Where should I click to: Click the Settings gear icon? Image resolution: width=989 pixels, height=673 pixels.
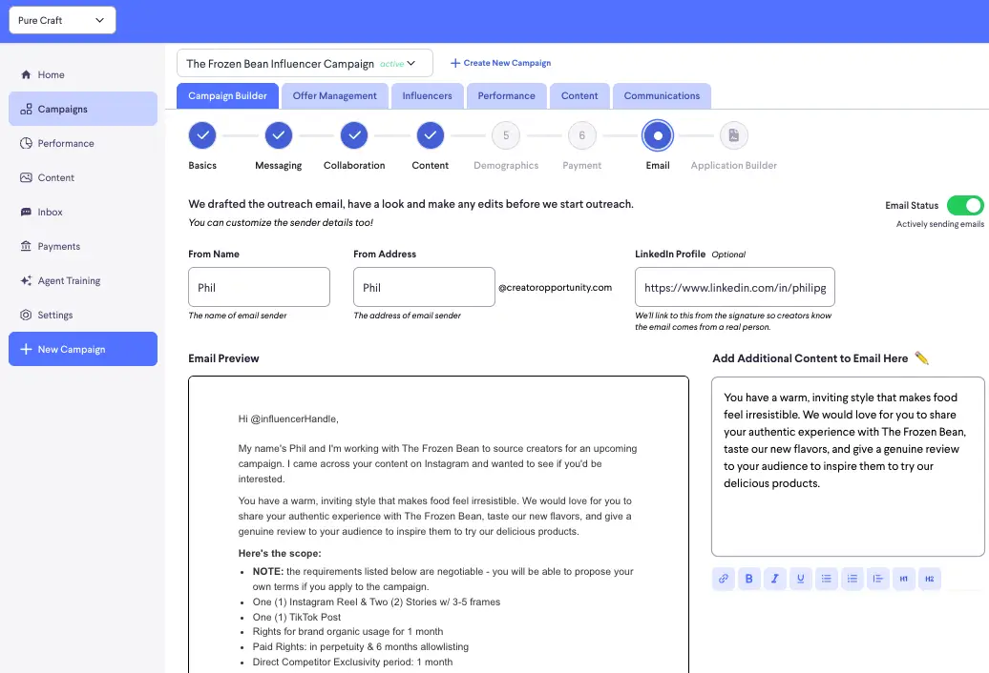click(x=26, y=315)
